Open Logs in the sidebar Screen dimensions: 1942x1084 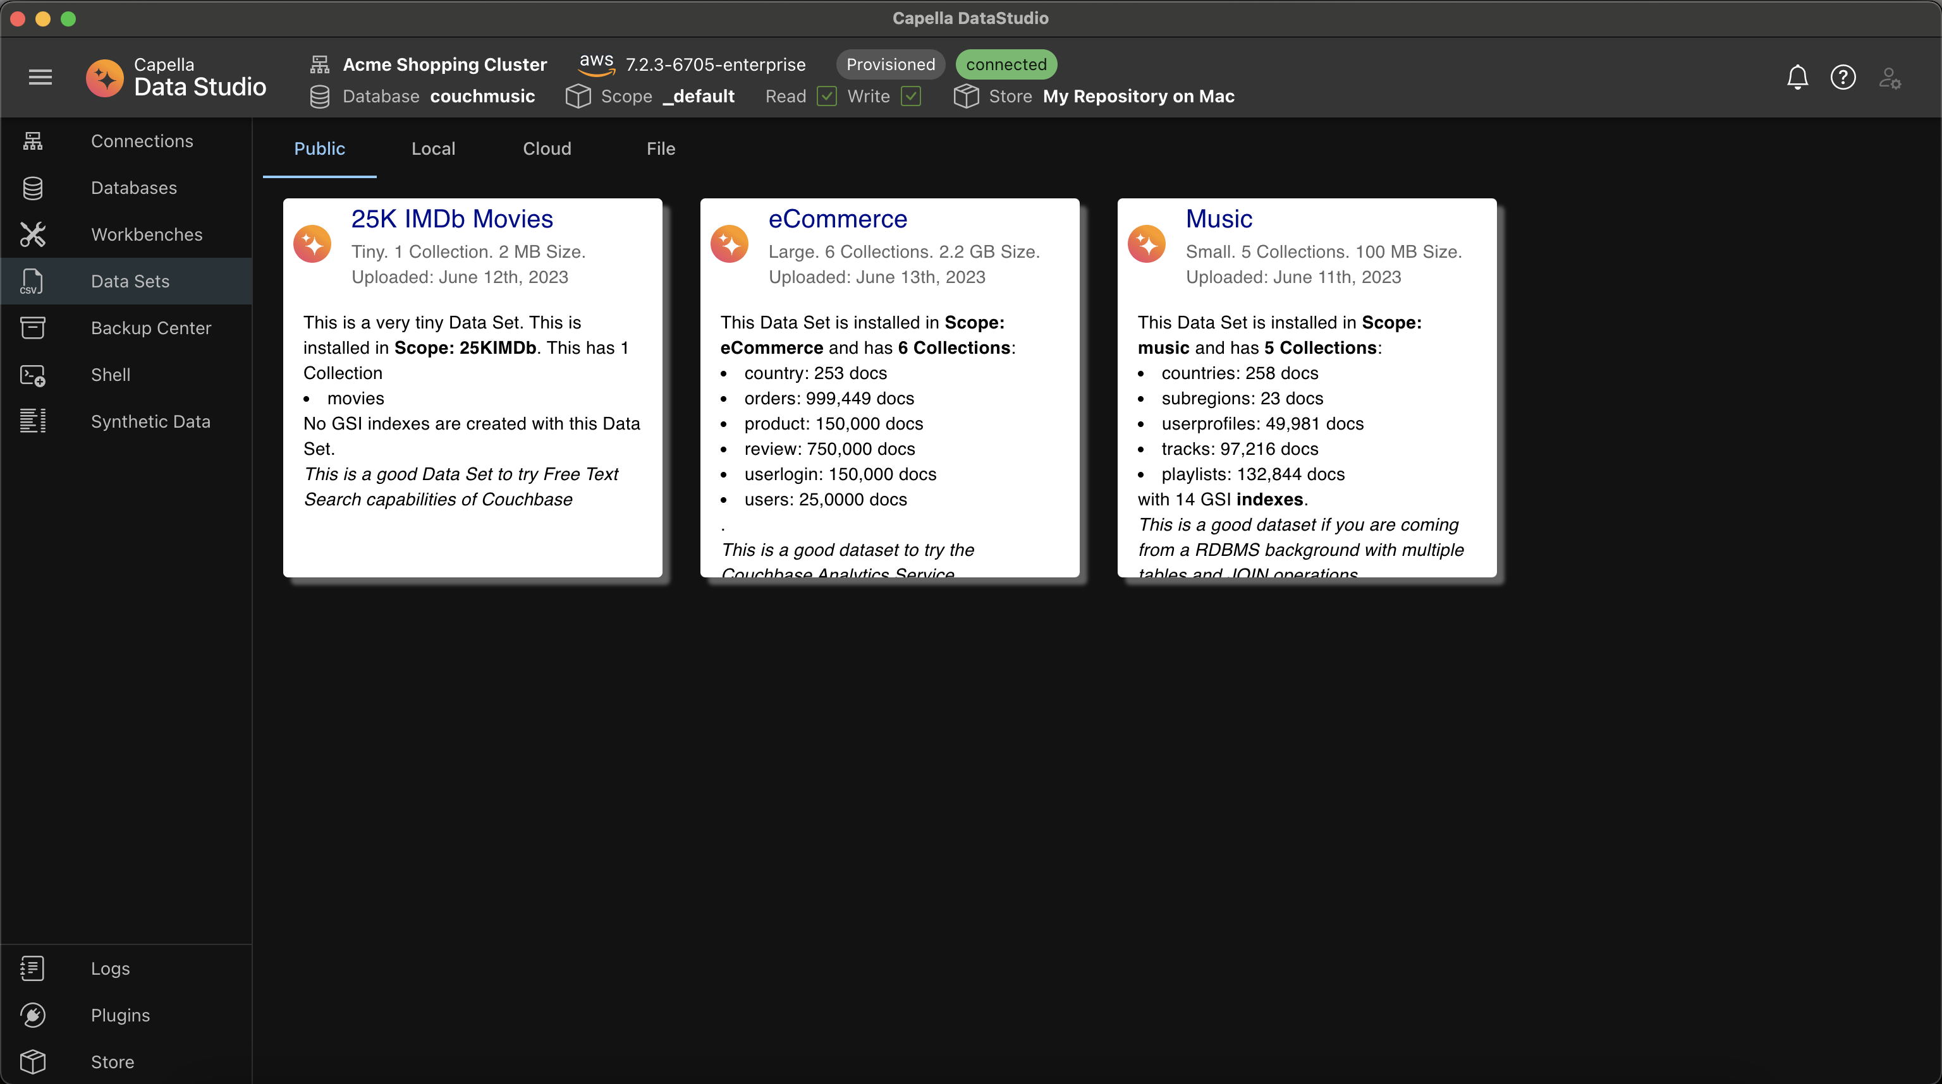click(126, 968)
